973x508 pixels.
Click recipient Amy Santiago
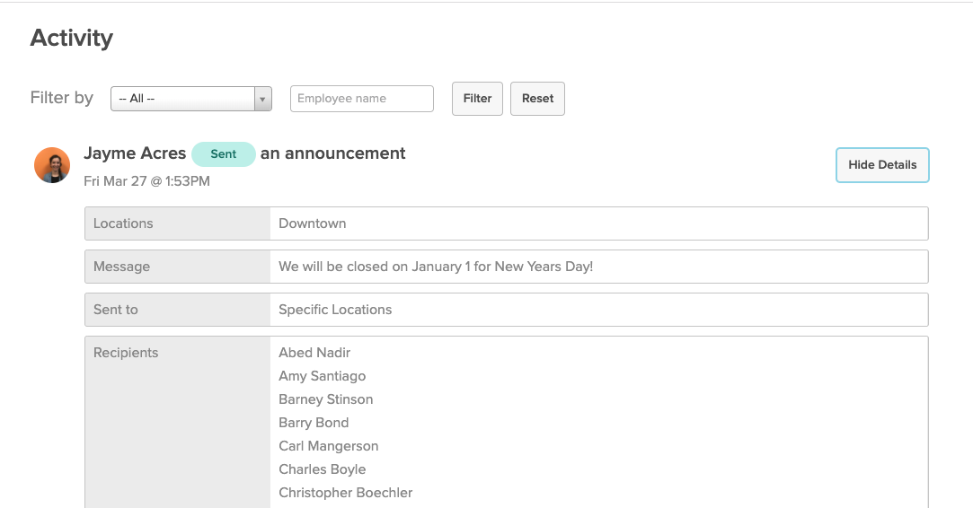(322, 376)
